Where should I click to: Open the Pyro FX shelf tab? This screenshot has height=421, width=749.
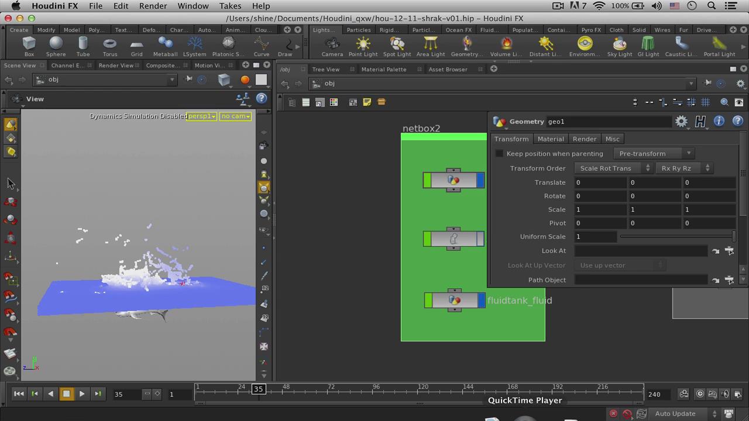click(591, 30)
